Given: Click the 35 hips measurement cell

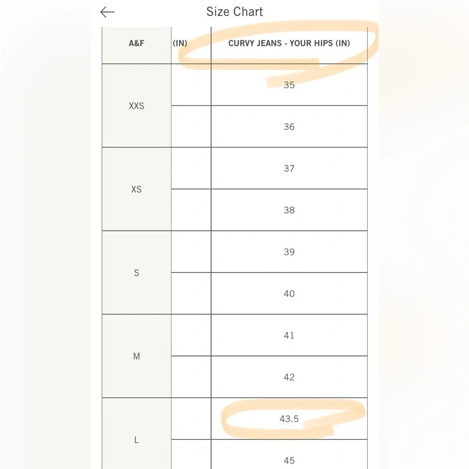Looking at the screenshot, I should [x=289, y=85].
